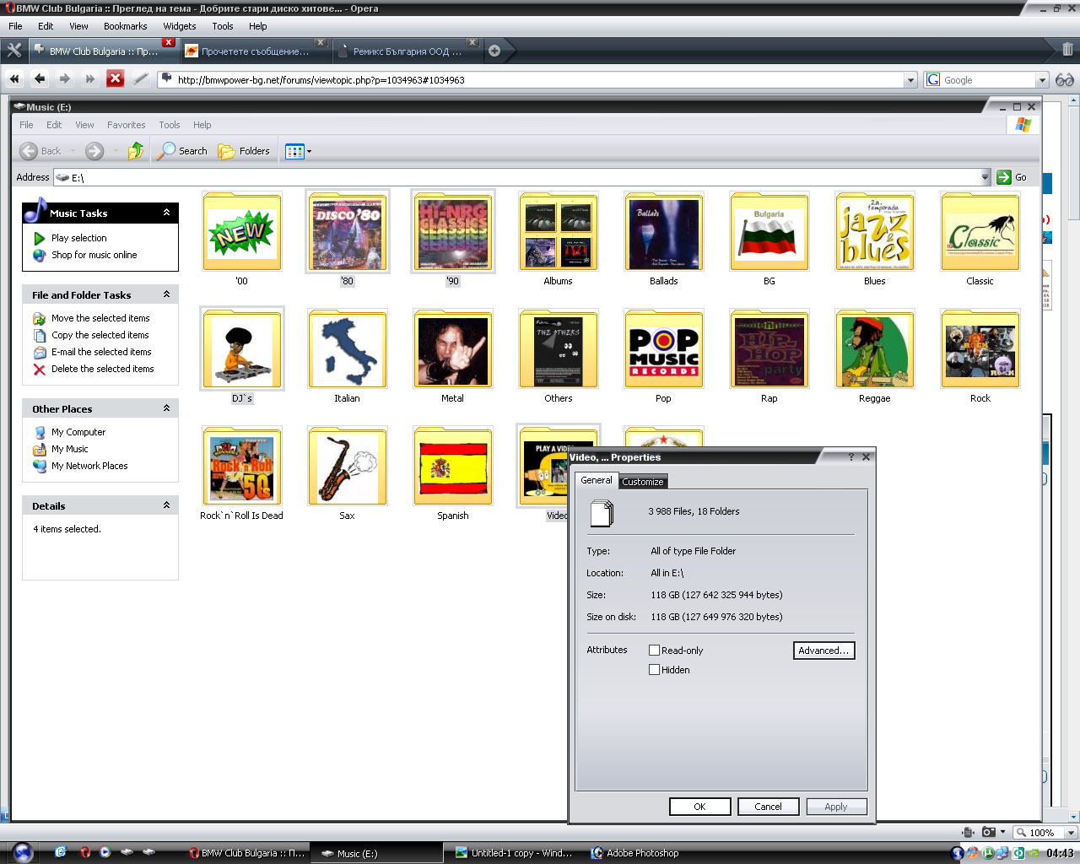Screen dimensions: 1080x864
Task: Click Cancel in Properties dialog
Action: (x=768, y=807)
